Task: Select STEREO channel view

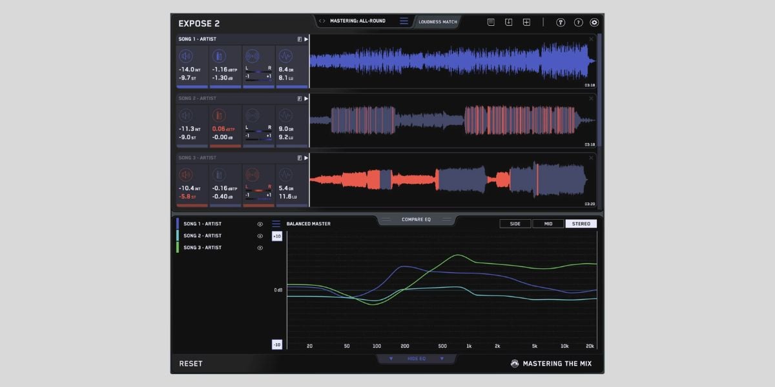Action: (581, 224)
